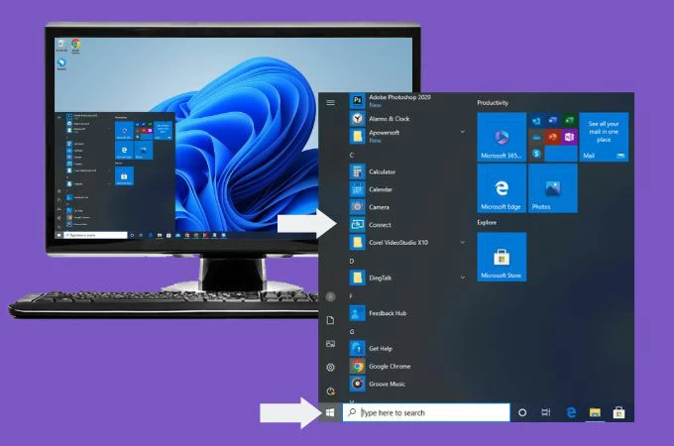Open Documents icon in Start sidebar
Screen dimensions: 674x446
(x=330, y=320)
